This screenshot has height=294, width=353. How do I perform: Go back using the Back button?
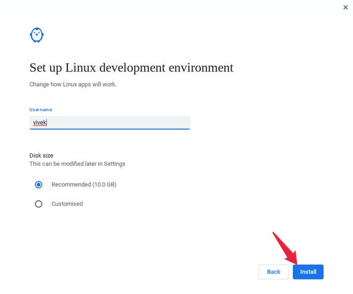coord(274,272)
